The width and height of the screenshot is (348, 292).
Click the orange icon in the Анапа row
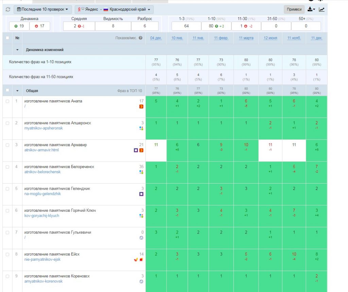point(141,107)
